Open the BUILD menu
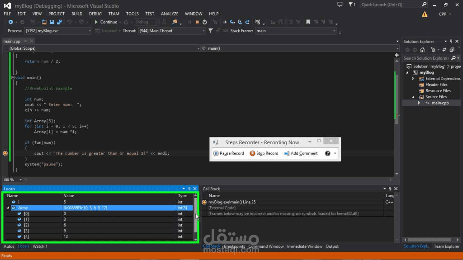The width and height of the screenshot is (463, 260). pyautogui.click(x=77, y=14)
